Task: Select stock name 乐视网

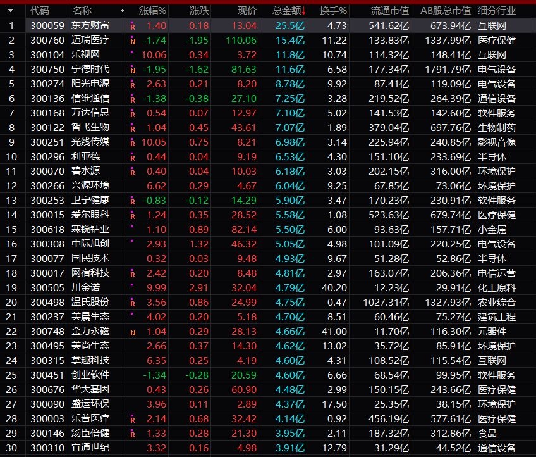Action: pyautogui.click(x=85, y=54)
